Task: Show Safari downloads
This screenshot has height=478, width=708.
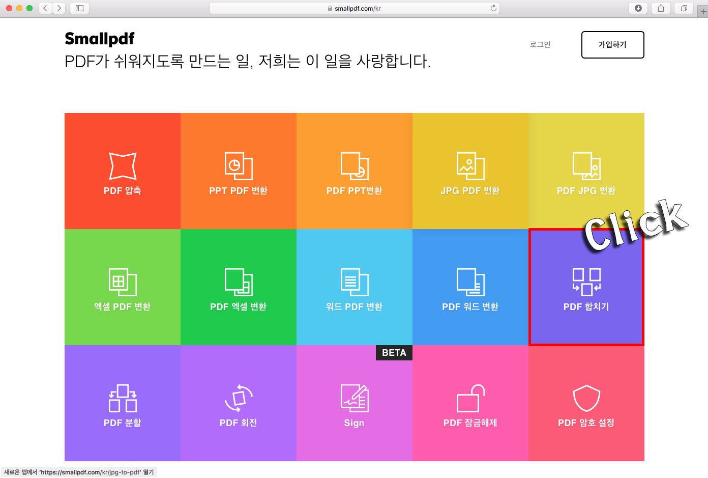Action: (638, 8)
